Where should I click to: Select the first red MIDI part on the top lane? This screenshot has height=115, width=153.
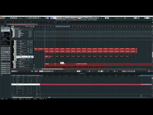(36, 49)
